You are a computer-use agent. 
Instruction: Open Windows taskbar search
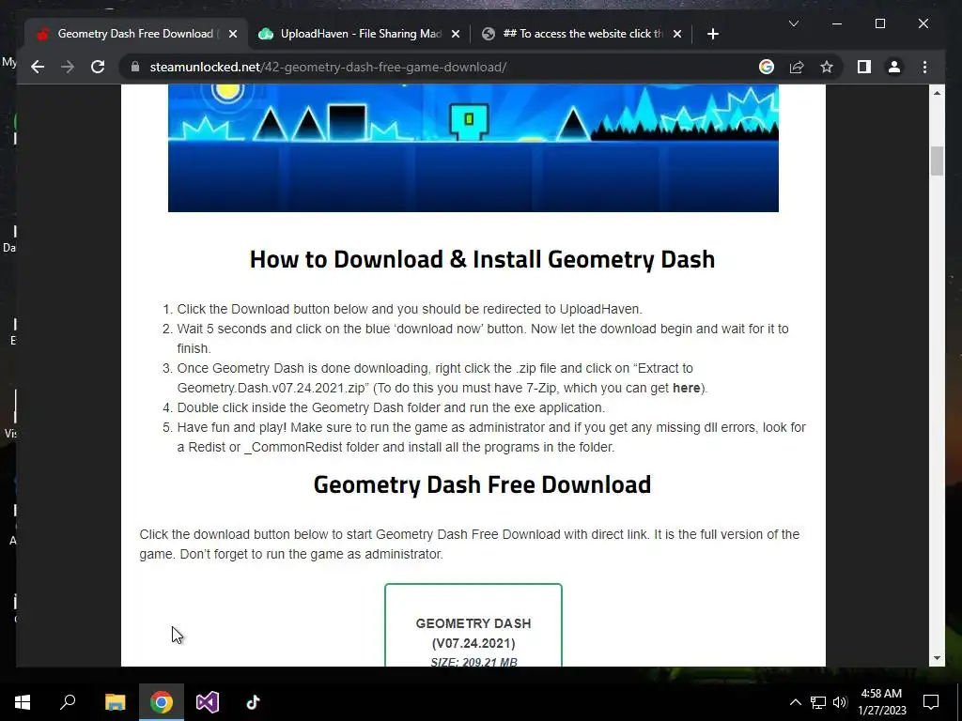click(68, 702)
